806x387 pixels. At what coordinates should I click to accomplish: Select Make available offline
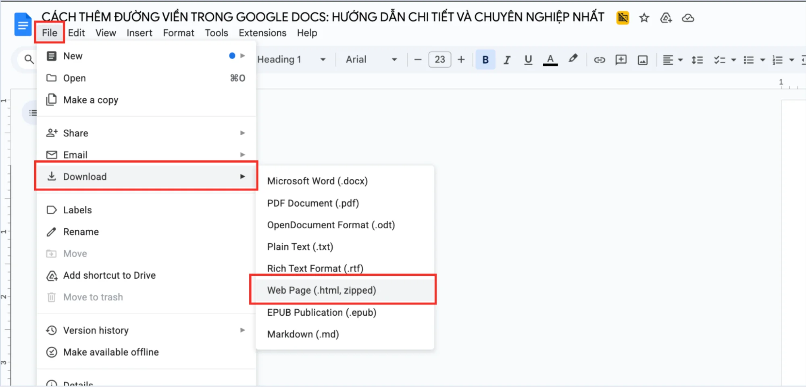146,352
